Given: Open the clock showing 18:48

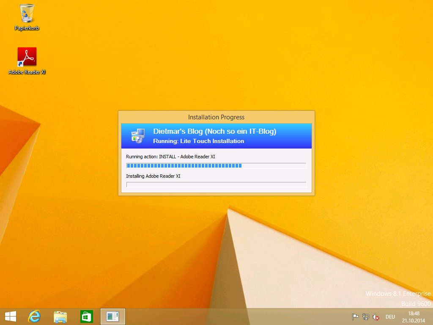Looking at the screenshot, I should click(x=414, y=317).
